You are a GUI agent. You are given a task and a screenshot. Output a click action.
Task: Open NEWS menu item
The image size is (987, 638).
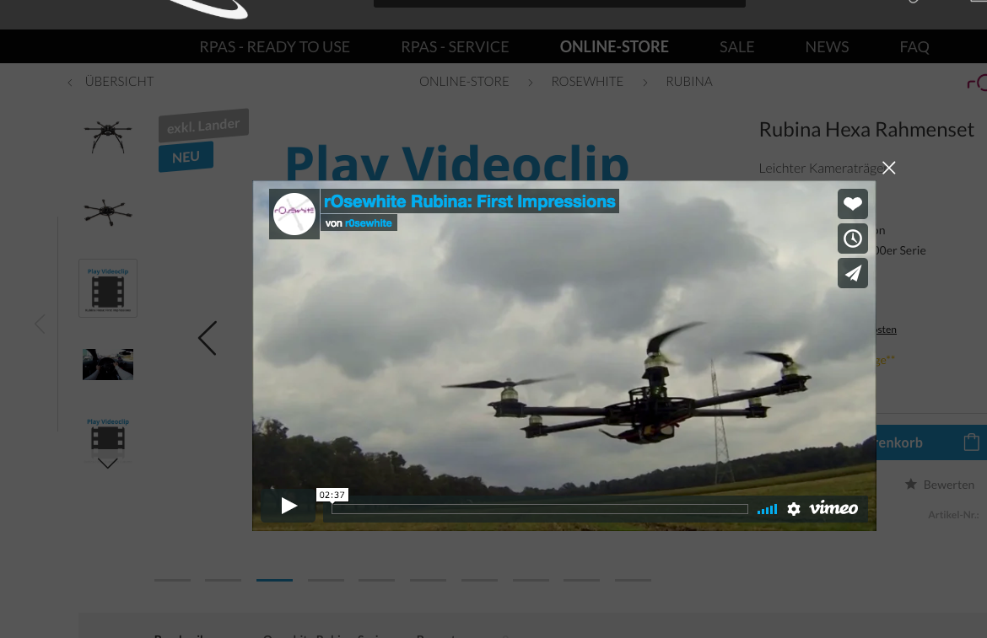tap(827, 46)
